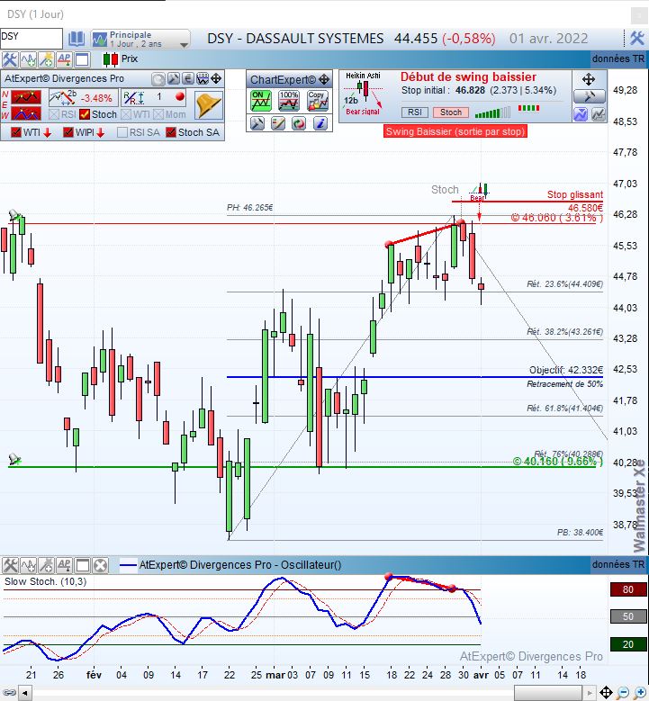Add indicator to oscillator panel

28,565
